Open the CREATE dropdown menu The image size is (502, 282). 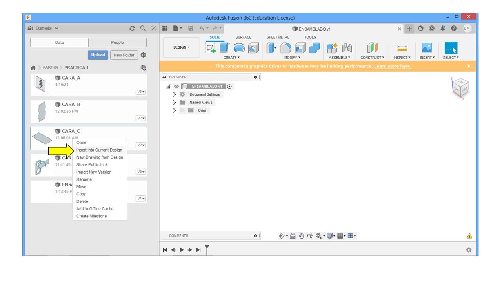point(231,58)
